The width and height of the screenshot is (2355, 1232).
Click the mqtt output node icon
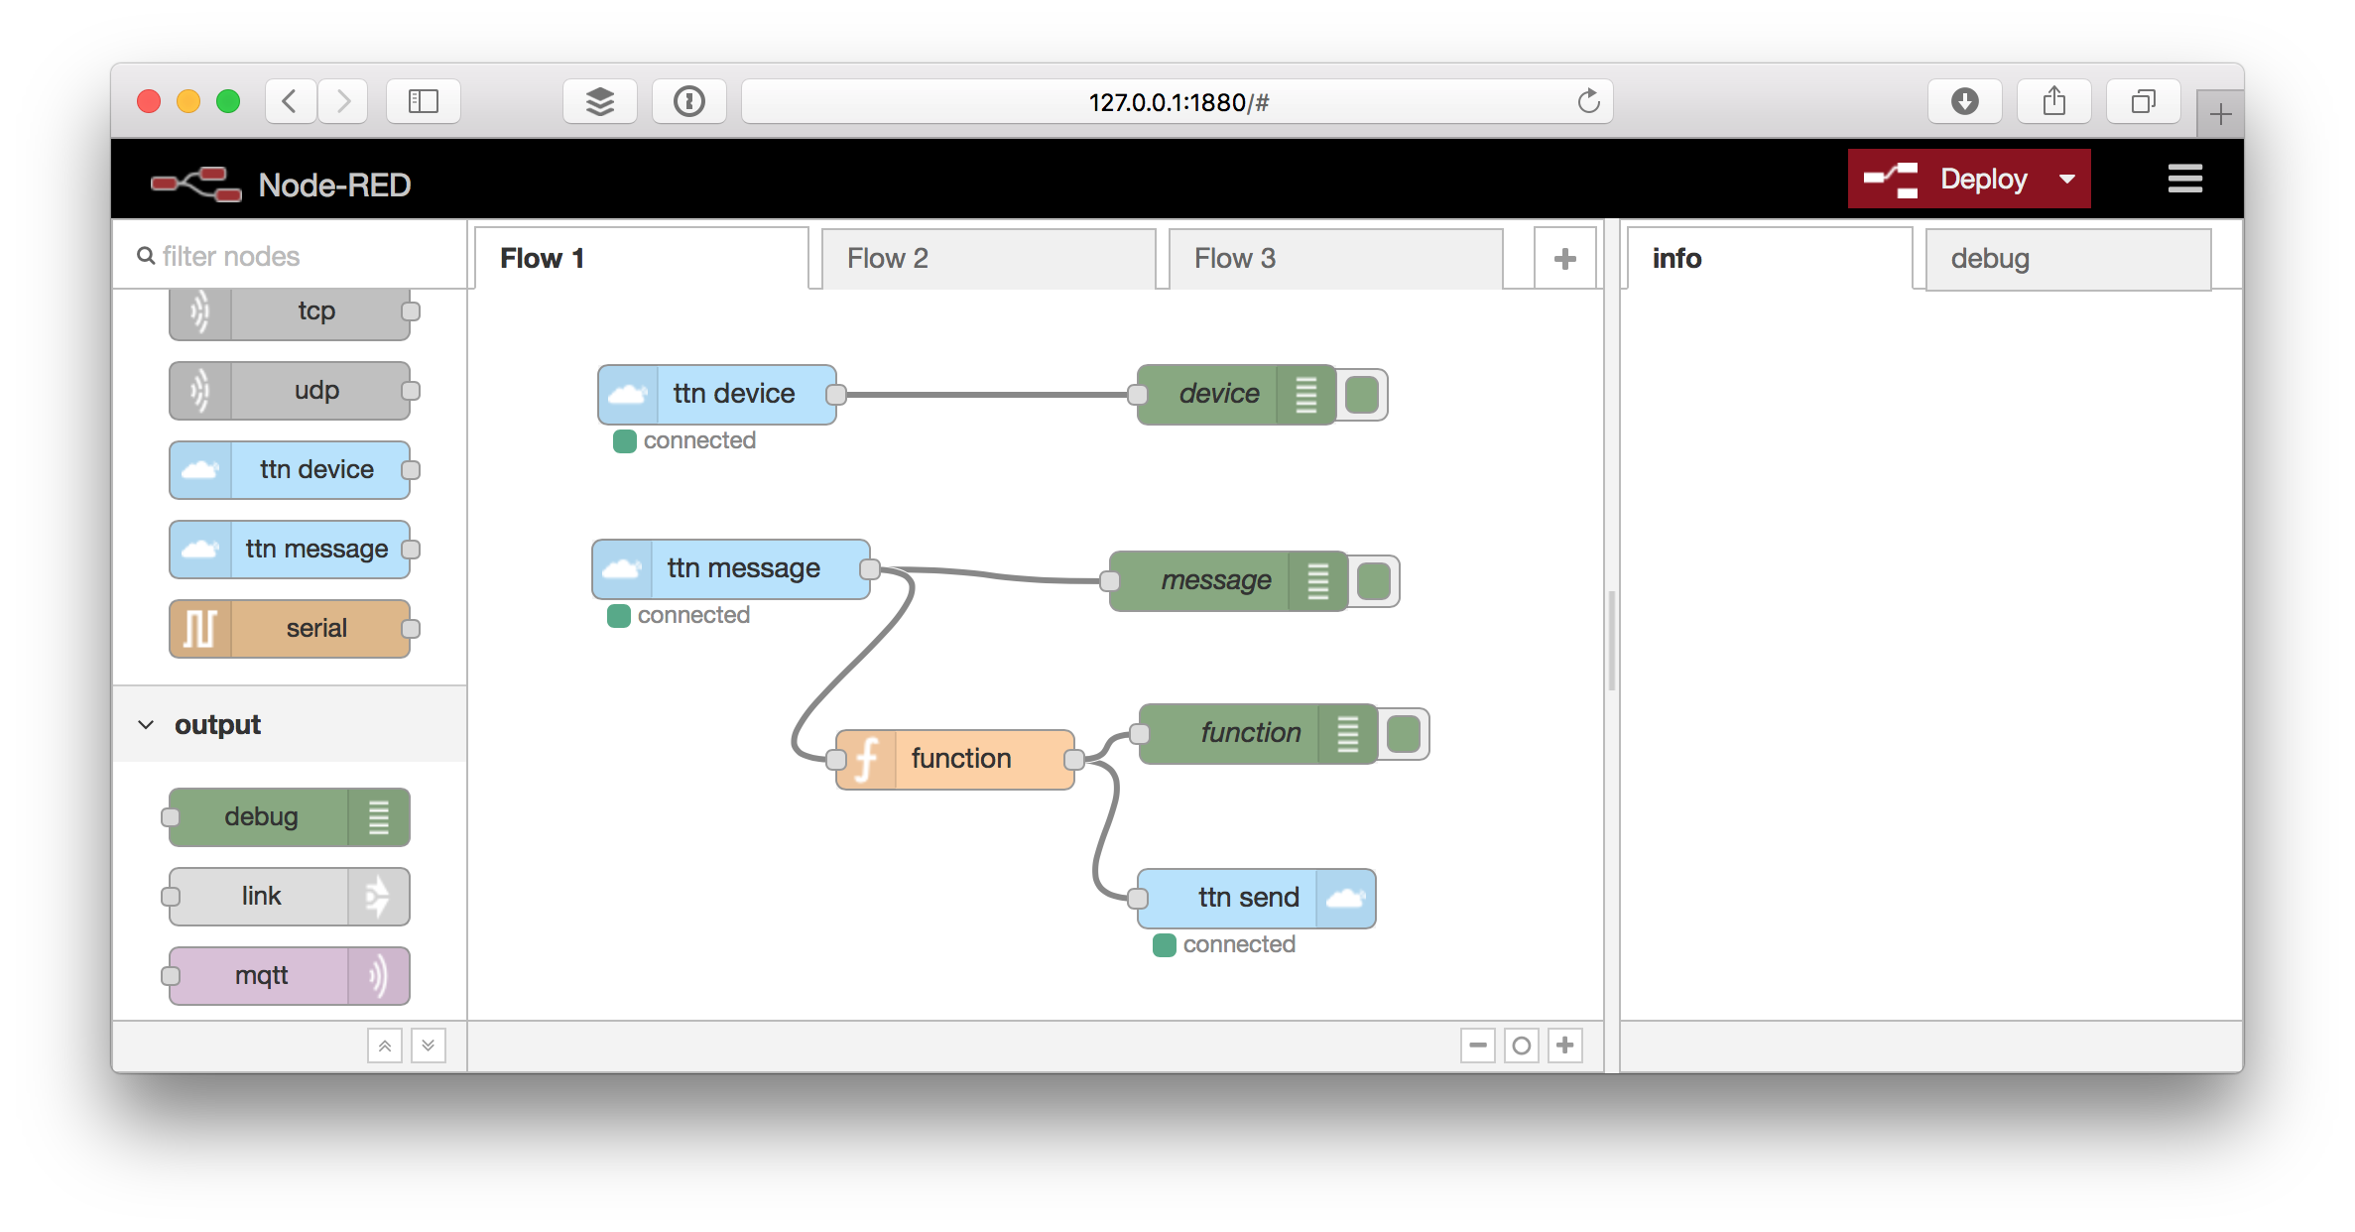(379, 976)
